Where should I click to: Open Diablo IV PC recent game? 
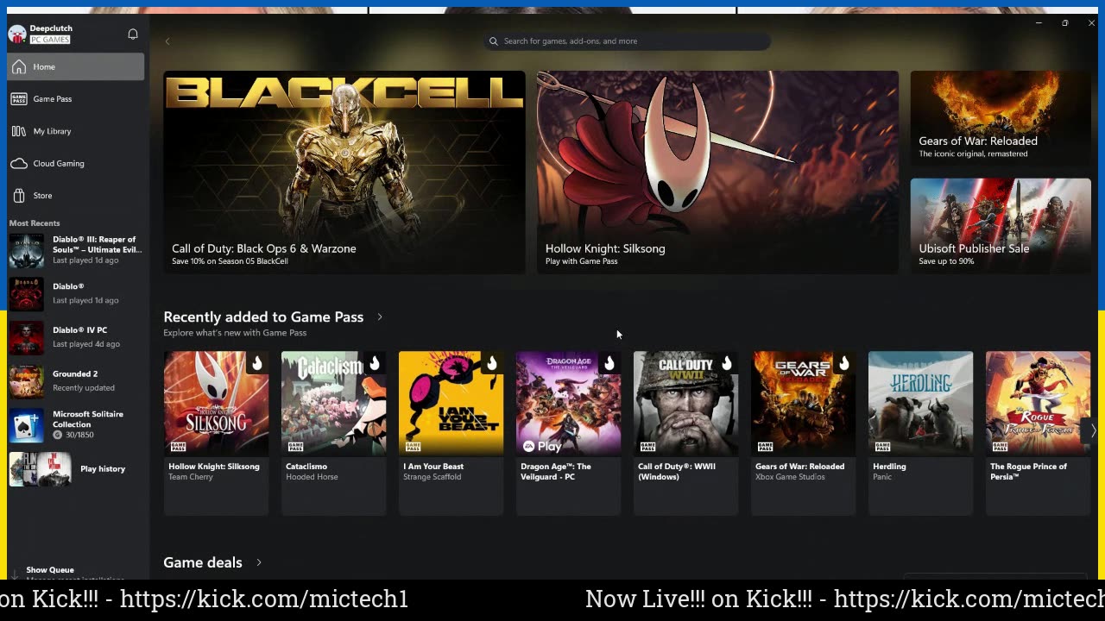pyautogui.click(x=76, y=336)
